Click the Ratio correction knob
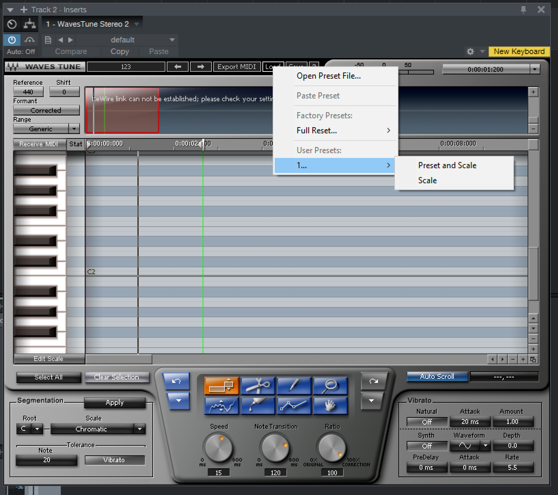The width and height of the screenshot is (558, 495). click(331, 448)
